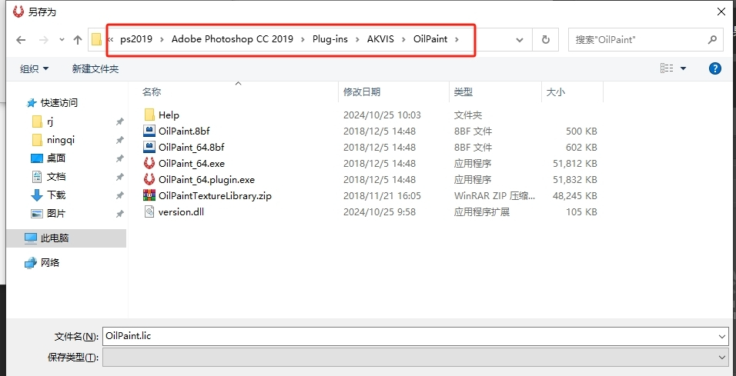This screenshot has width=736, height=376.
Task: Open 图片 in quick access
Action: (56, 213)
